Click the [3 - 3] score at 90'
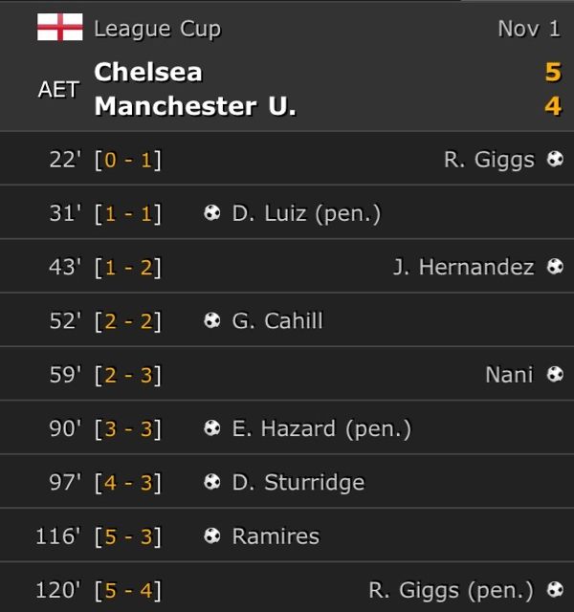The width and height of the screenshot is (574, 612). (x=127, y=428)
